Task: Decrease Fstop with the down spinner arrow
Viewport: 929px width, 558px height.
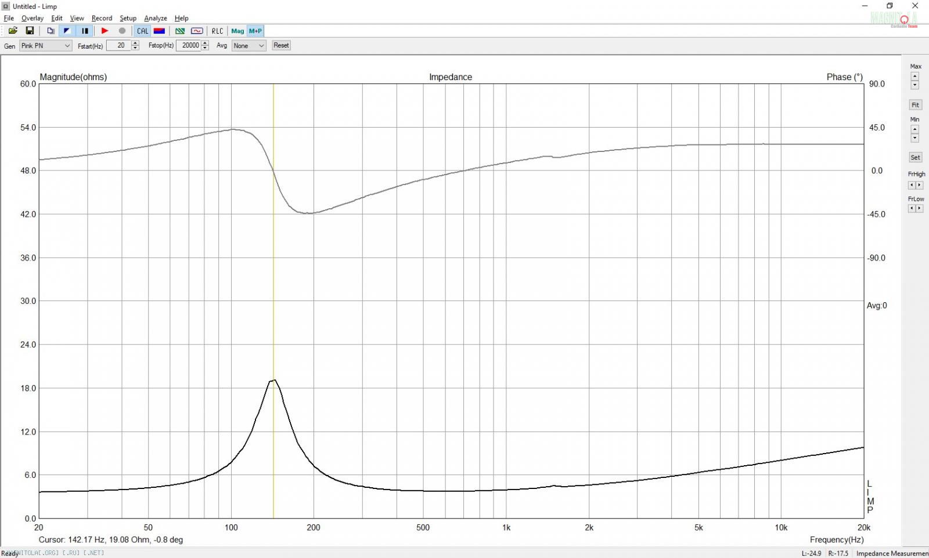Action: [x=205, y=48]
